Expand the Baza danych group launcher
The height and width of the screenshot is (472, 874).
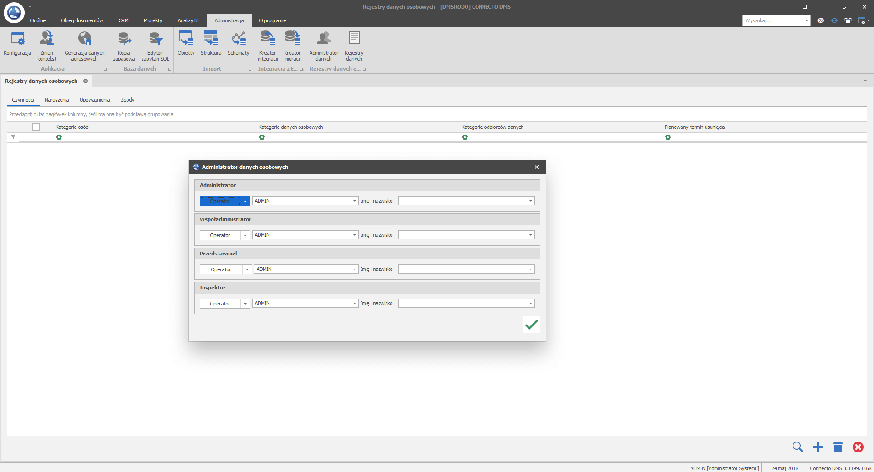(170, 69)
